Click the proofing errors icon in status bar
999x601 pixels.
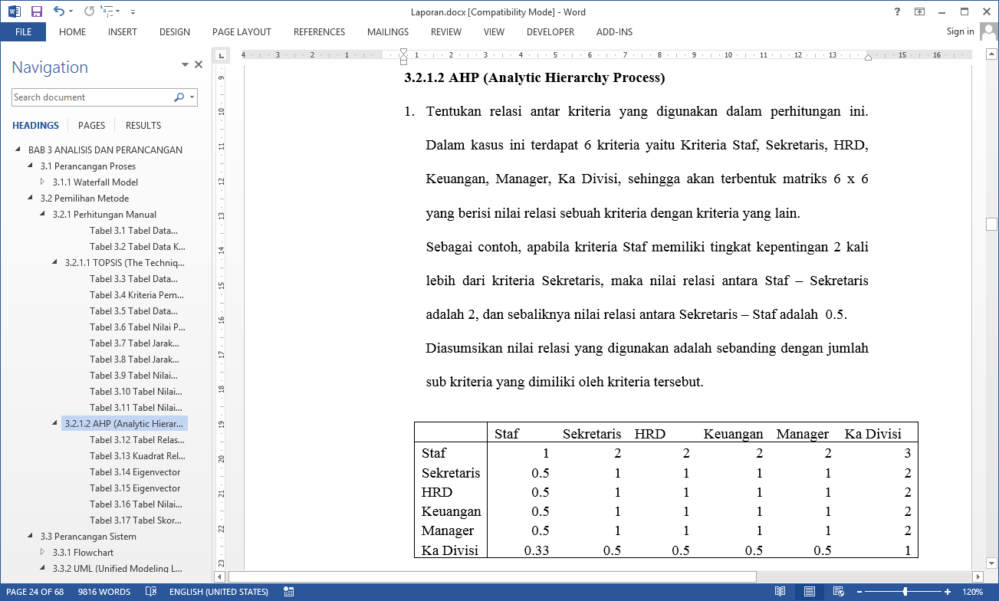pyautogui.click(x=151, y=592)
